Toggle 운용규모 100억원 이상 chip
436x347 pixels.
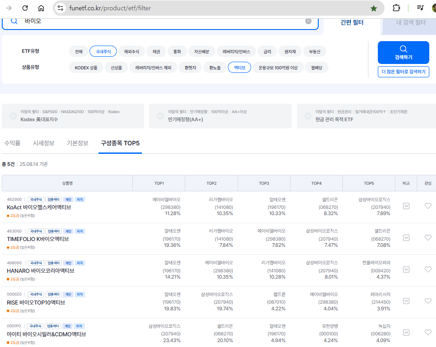pyautogui.click(x=278, y=68)
